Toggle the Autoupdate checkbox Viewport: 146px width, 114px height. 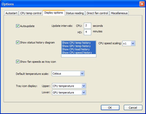[18, 26]
